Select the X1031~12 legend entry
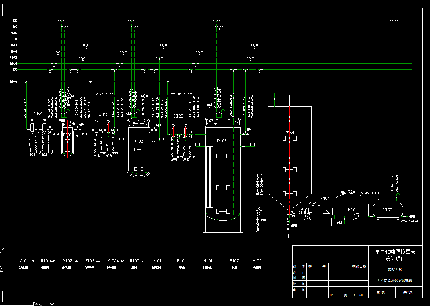 pos(115,261)
